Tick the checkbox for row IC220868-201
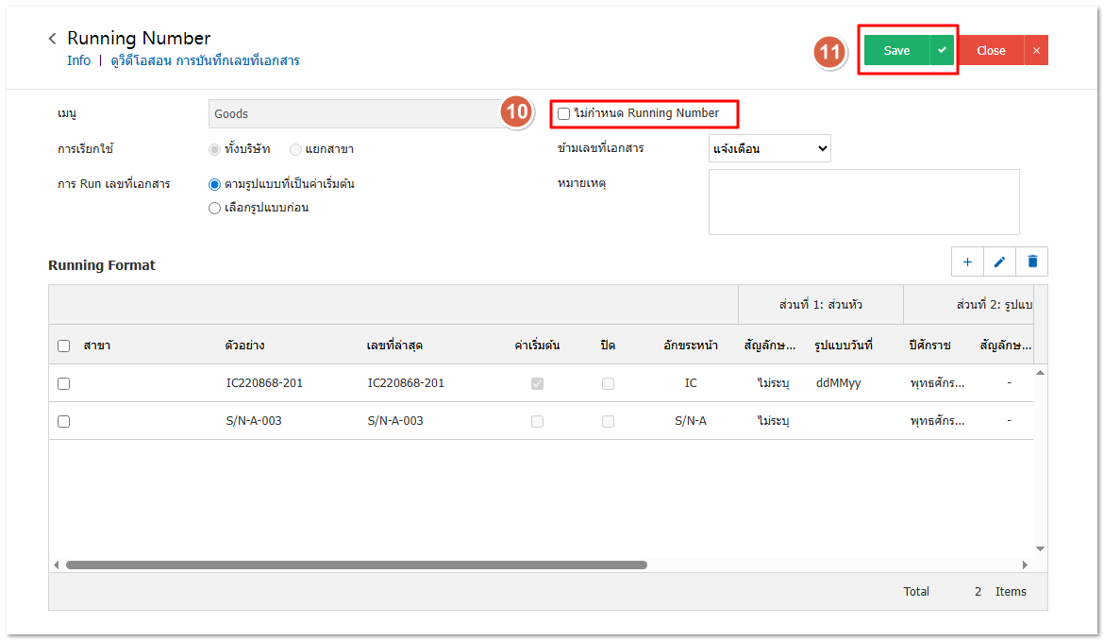Image resolution: width=1104 pixels, height=641 pixels. pos(63,383)
